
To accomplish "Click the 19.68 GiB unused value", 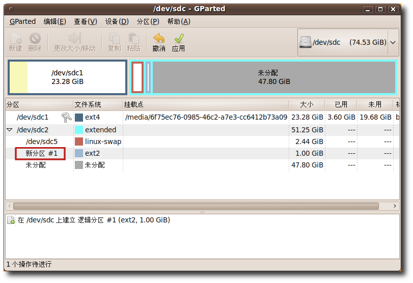I will [375, 117].
